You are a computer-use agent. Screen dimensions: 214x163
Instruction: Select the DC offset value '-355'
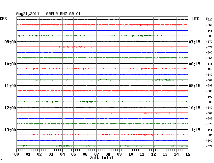pyautogui.click(x=209, y=31)
